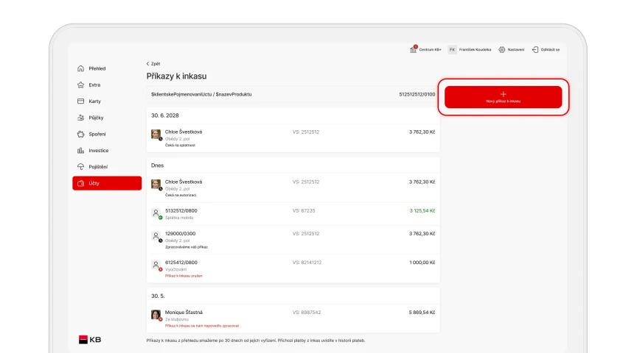
Task: Click Odhlásit se to log out
Action: coord(546,49)
